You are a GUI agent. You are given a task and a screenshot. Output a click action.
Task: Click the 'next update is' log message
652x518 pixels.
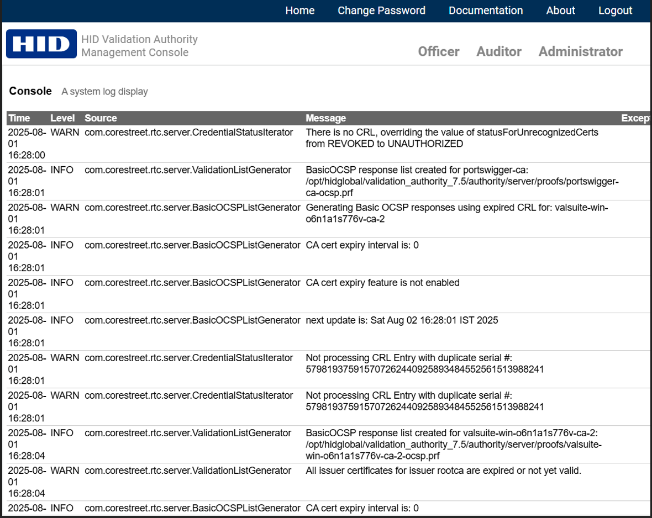point(402,320)
